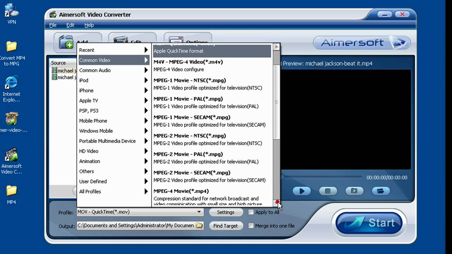Expand the All Profiles category

click(x=114, y=192)
